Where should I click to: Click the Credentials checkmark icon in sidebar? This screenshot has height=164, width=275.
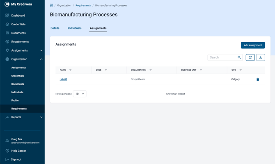pos(7,24)
